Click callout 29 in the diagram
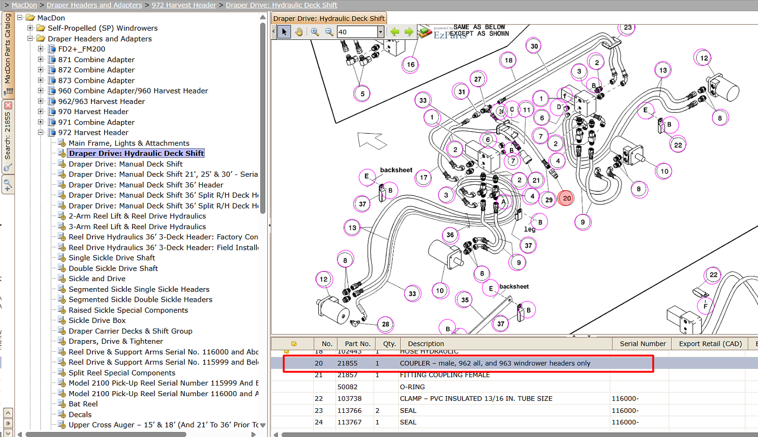 (549, 200)
